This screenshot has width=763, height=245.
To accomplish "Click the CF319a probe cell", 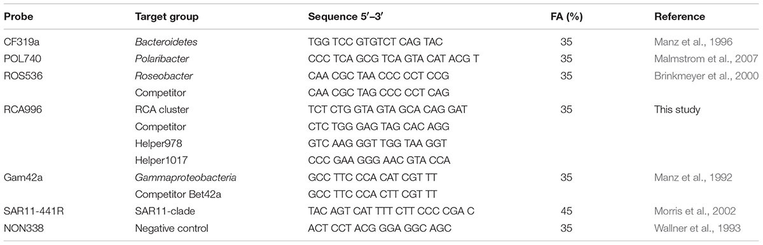I will pos(20,42).
